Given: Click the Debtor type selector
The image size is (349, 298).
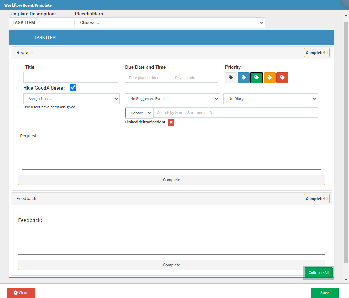Looking at the screenshot, I should coord(139,113).
